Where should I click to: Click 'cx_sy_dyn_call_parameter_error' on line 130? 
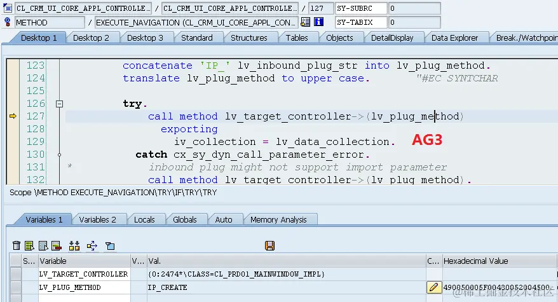[269, 154]
